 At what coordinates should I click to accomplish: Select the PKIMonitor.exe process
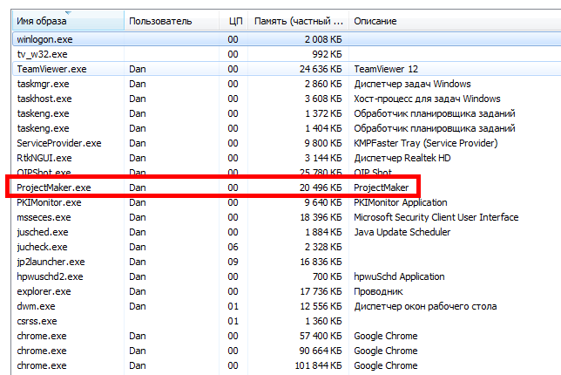pos(287,202)
